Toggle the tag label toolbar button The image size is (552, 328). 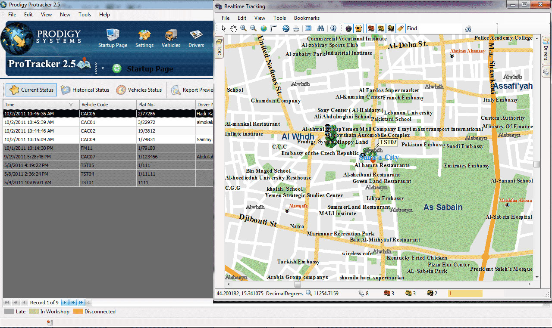[x=401, y=28]
